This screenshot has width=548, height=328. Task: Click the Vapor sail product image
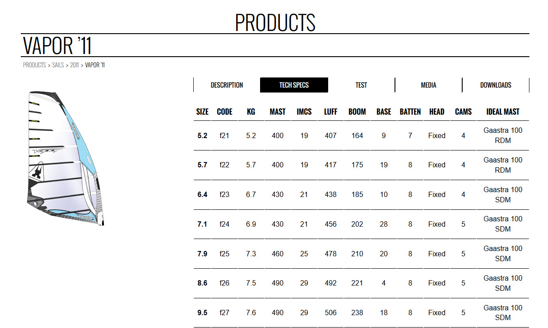point(67,158)
